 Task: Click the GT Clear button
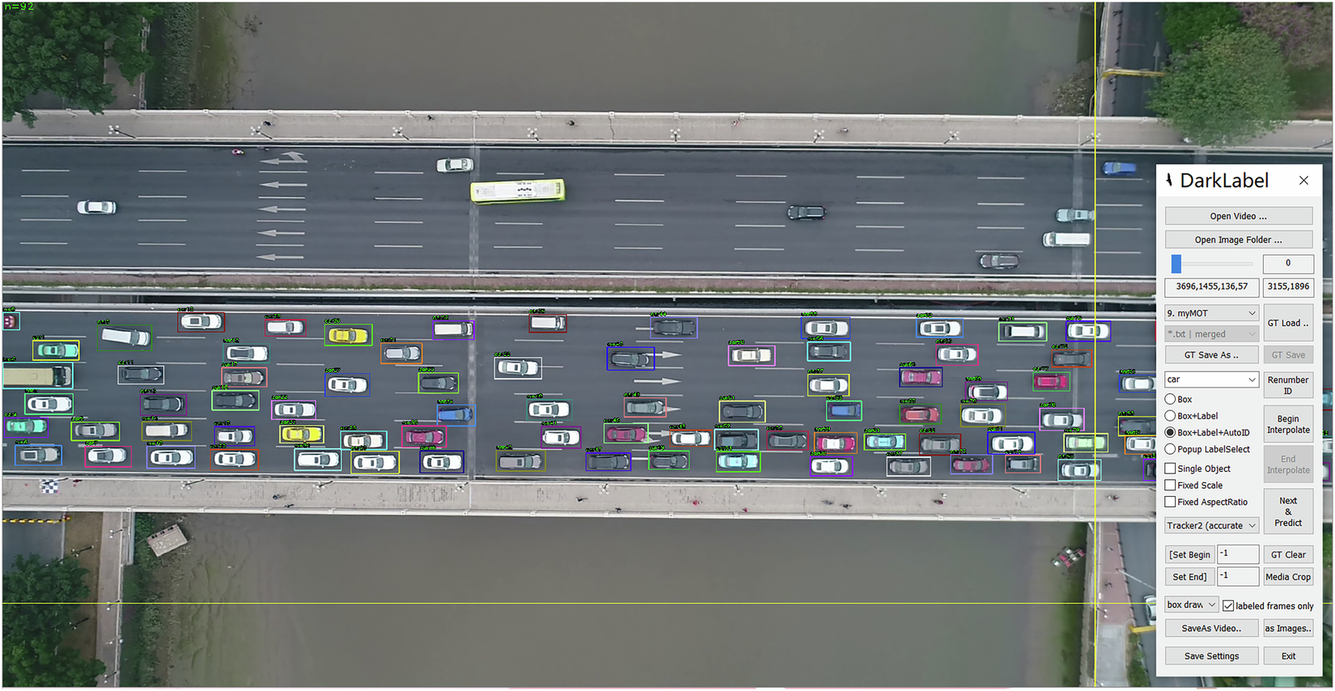[1288, 554]
